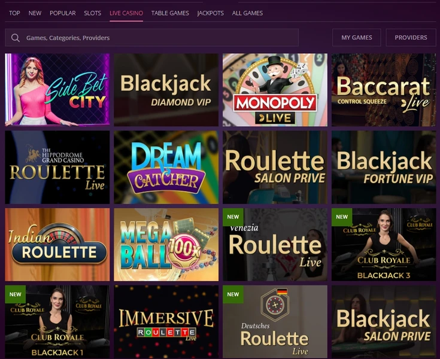
Task: Select Baccarat Control Squeeze Live
Action: click(x=384, y=90)
